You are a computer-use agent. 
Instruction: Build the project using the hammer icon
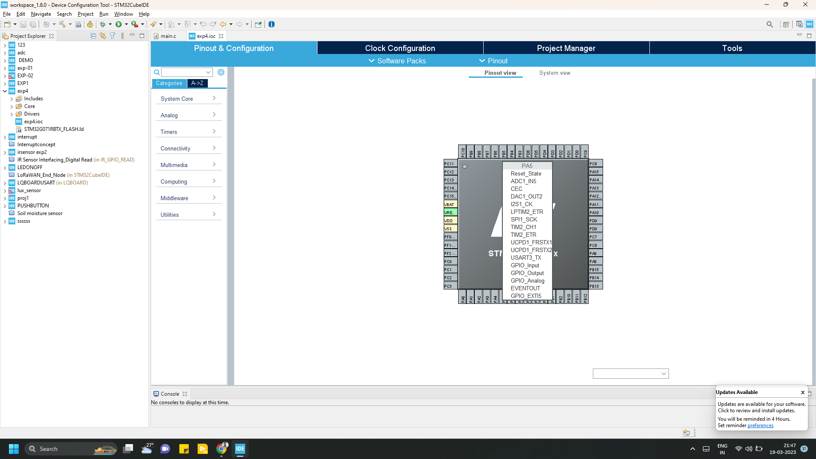(63, 24)
